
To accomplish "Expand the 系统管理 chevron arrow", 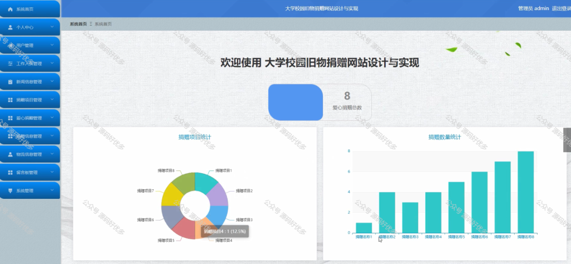I will pos(52,190).
